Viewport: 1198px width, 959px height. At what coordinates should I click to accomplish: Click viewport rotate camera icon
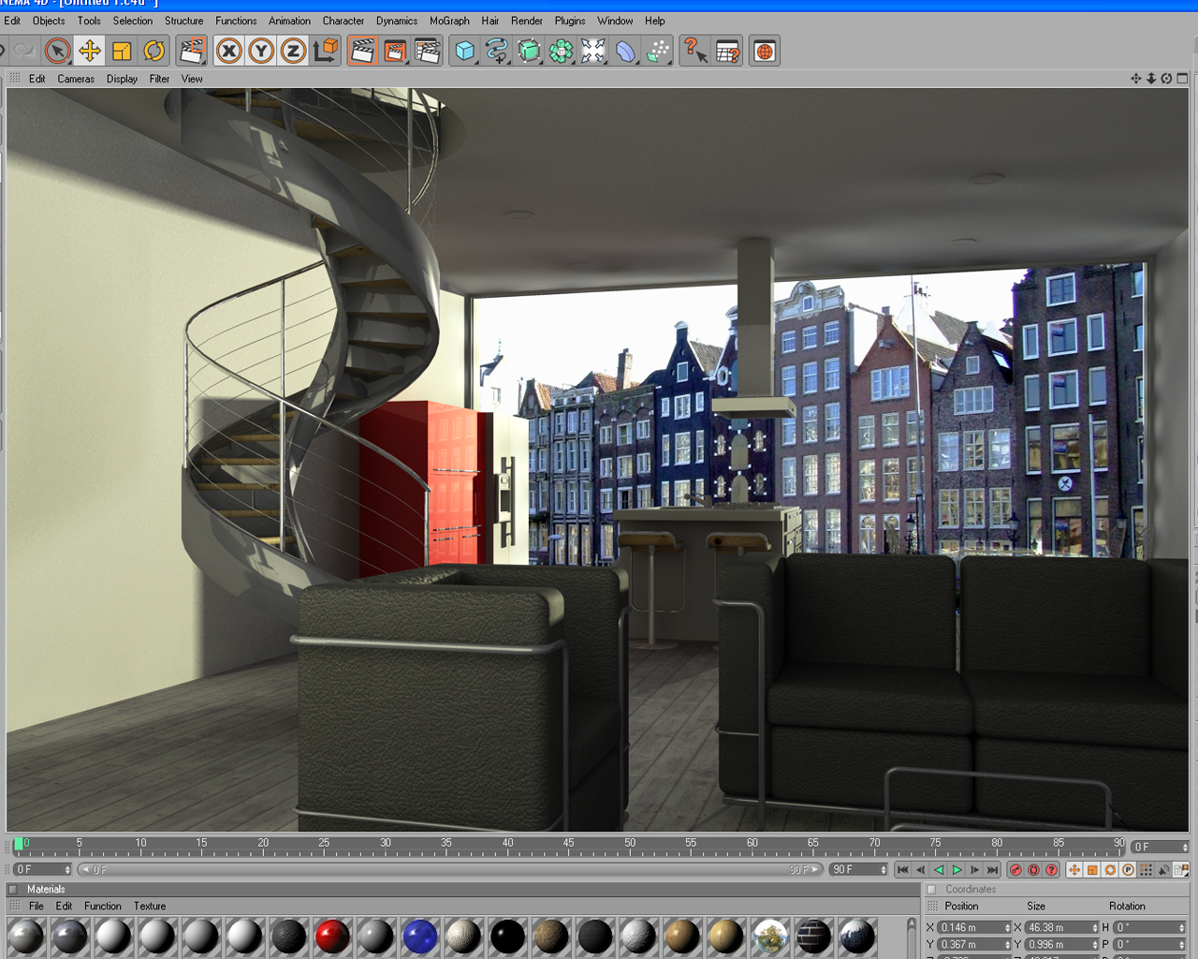pyautogui.click(x=1166, y=79)
